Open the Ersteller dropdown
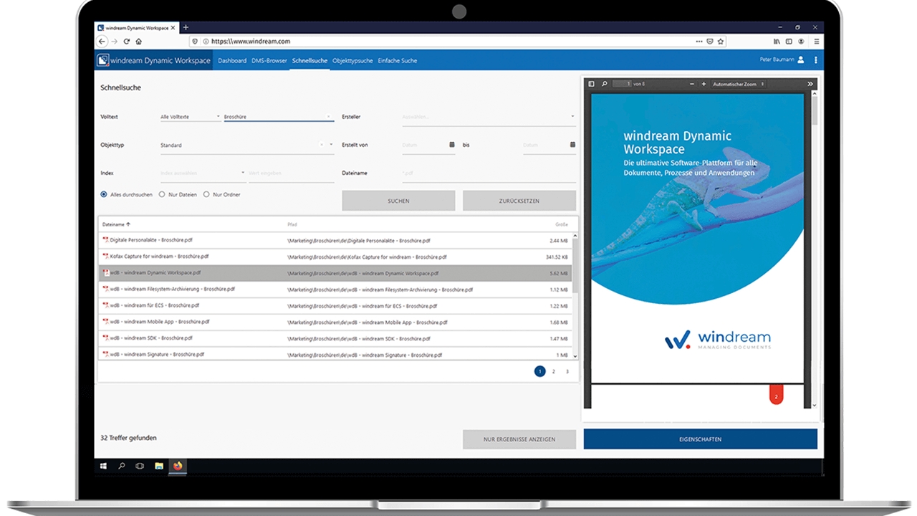 [x=489, y=116]
